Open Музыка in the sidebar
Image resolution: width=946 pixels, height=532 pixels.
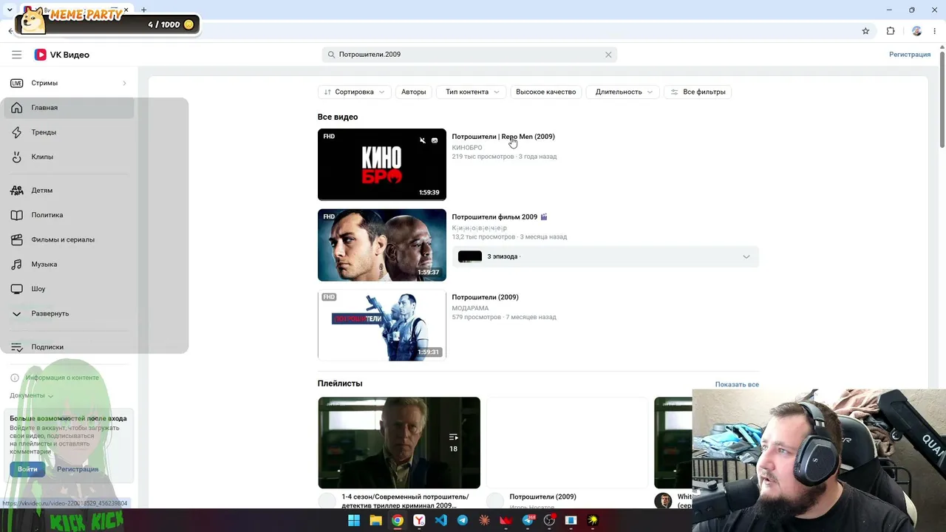[x=68, y=265]
